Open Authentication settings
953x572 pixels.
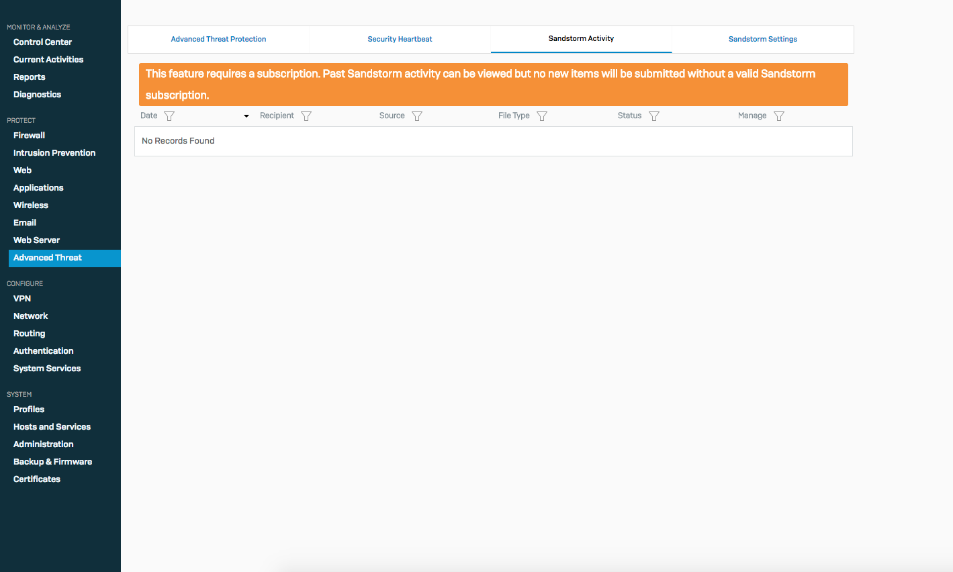coord(44,351)
